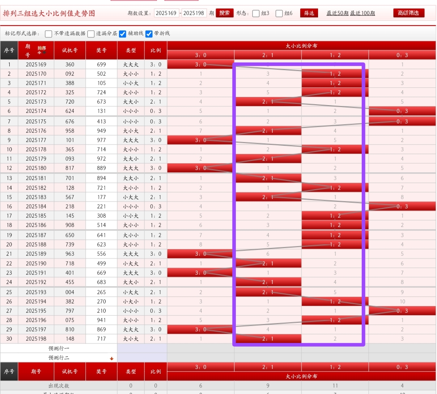Tick the 组6 form checkbox
Image resolution: width=437 pixels, height=394 pixels.
point(279,13)
